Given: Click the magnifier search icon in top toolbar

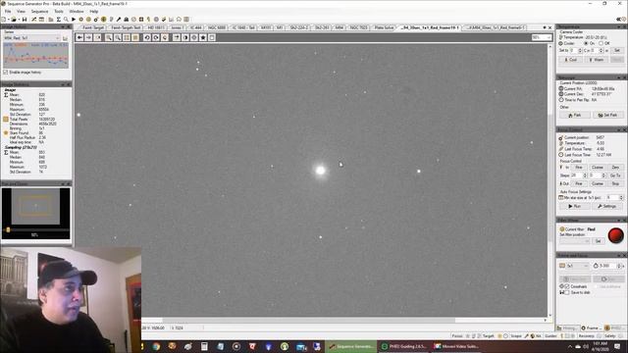Looking at the screenshot, I should (66, 20).
